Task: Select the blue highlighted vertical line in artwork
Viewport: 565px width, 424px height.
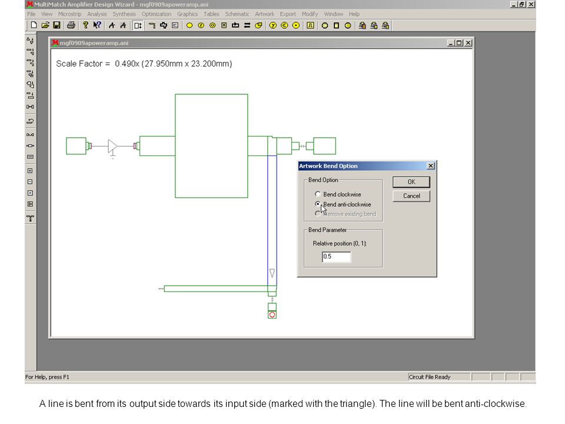Action: [x=272, y=221]
